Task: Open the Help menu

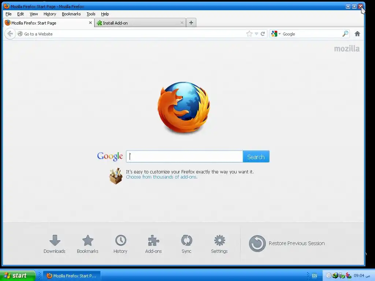Action: pyautogui.click(x=105, y=14)
